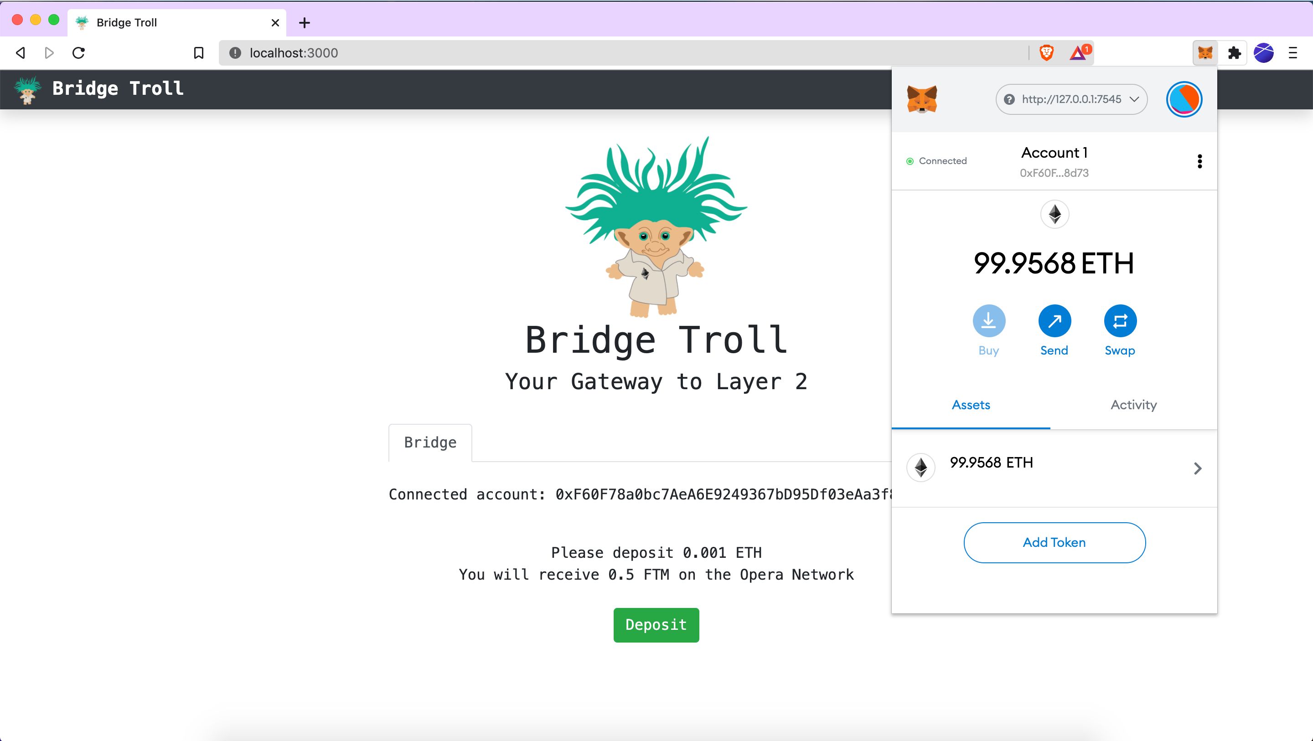Click the Send icon in MetaMask
This screenshot has width=1313, height=741.
(1053, 321)
